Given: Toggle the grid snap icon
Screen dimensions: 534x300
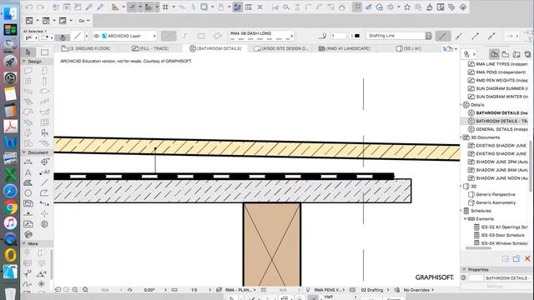Looking at the screenshot, I should [x=165, y=7].
